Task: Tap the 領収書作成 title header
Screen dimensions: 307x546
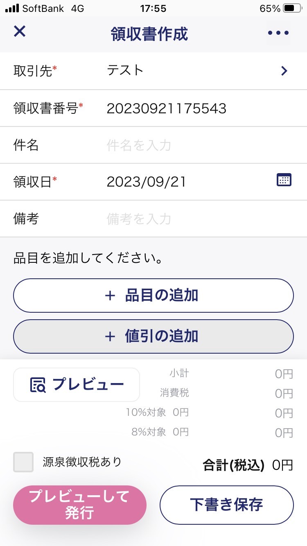Action: click(x=149, y=34)
